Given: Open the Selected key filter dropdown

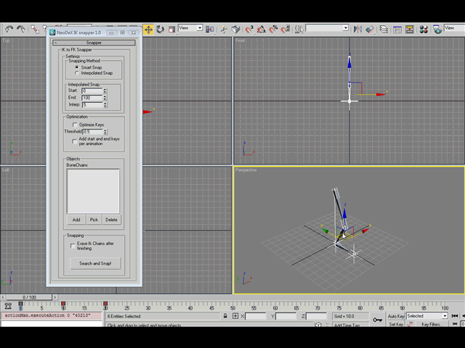Looking at the screenshot, I should pos(426,316).
